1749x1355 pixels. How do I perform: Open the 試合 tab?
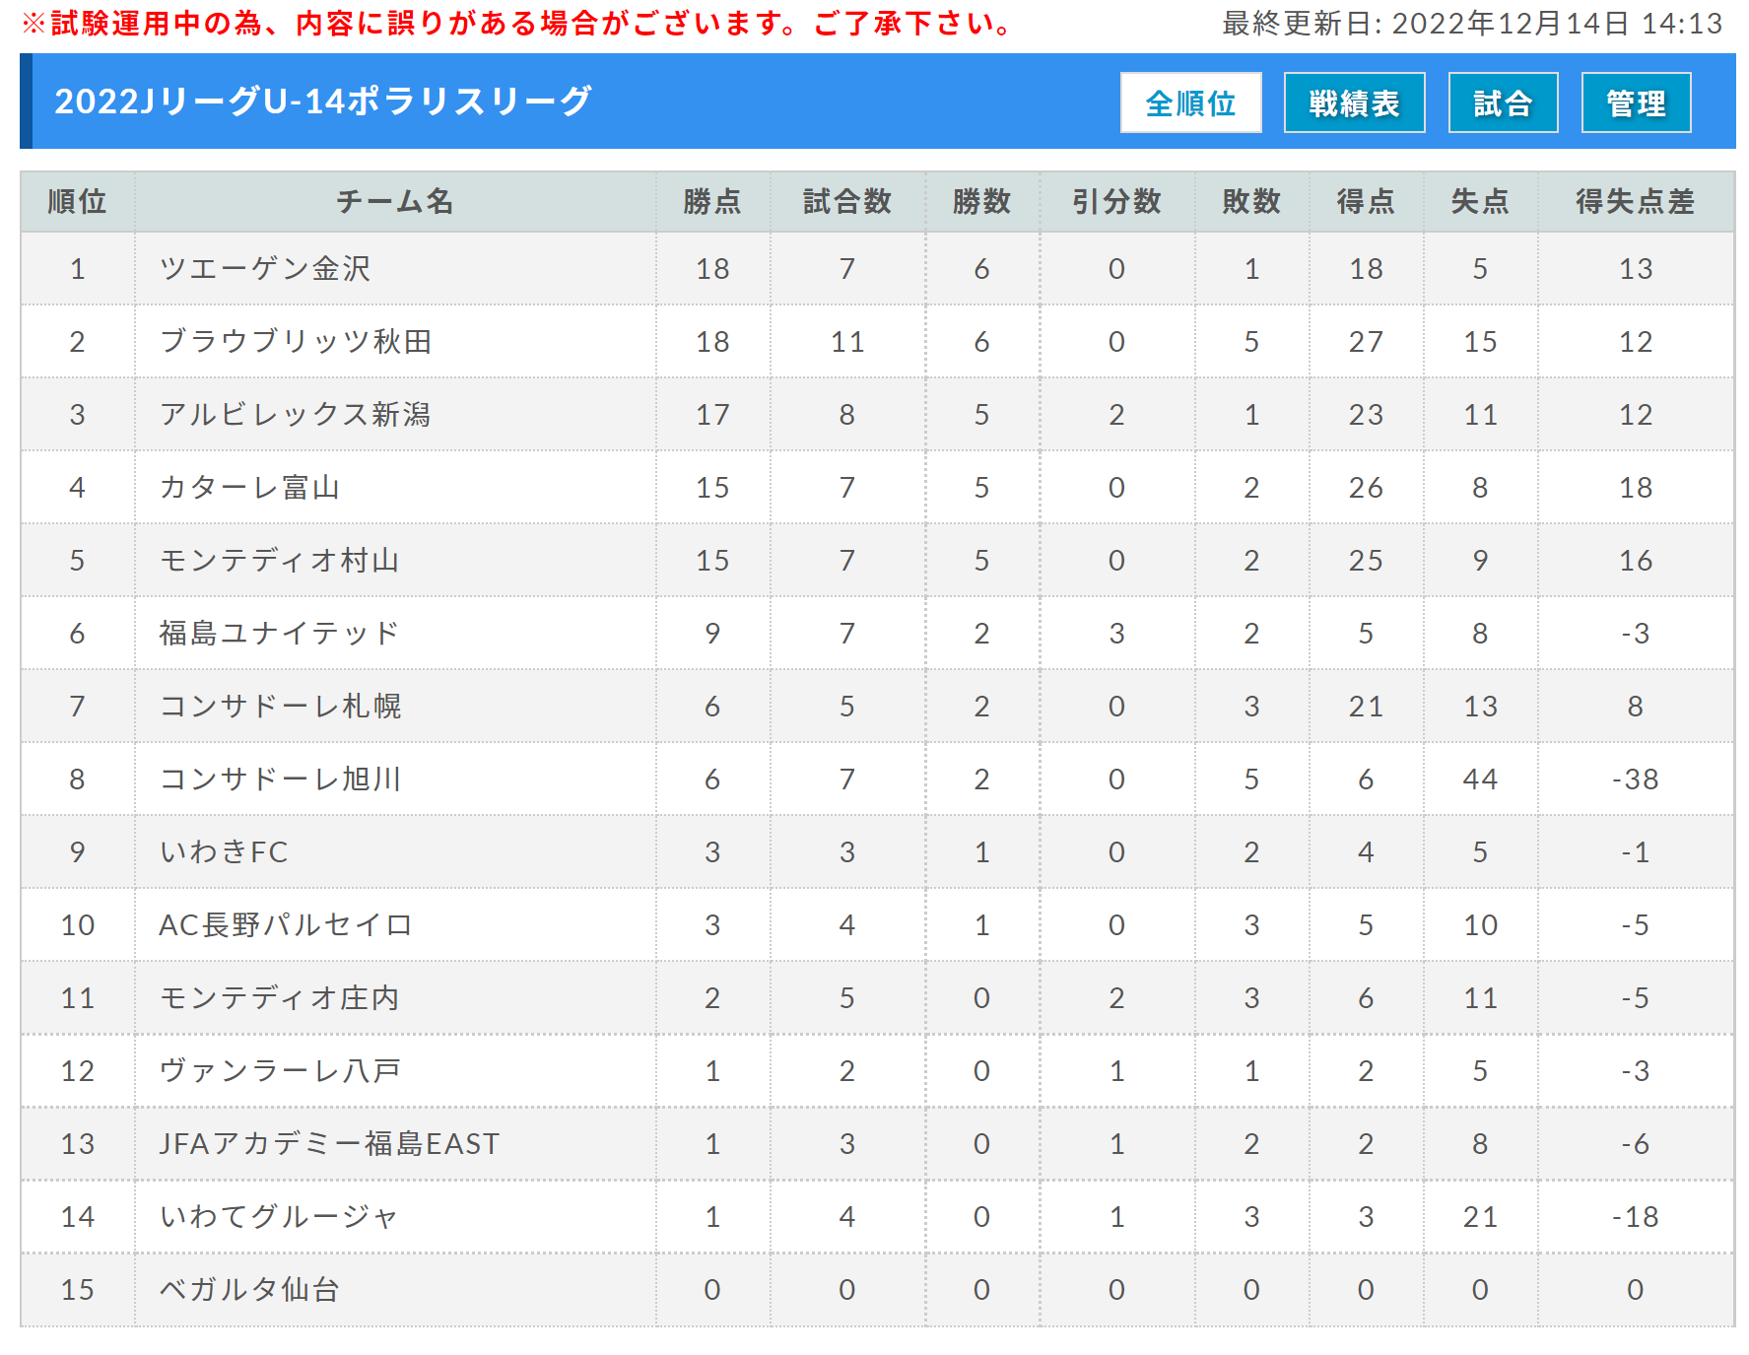[x=1503, y=102]
